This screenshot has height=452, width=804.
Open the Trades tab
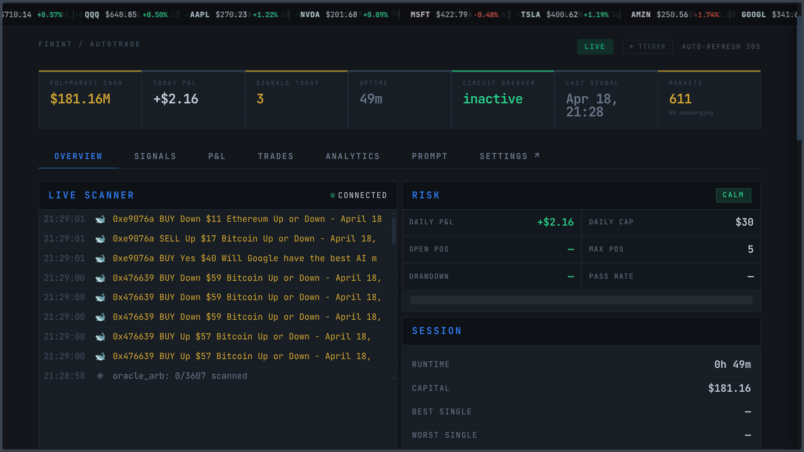(276, 156)
